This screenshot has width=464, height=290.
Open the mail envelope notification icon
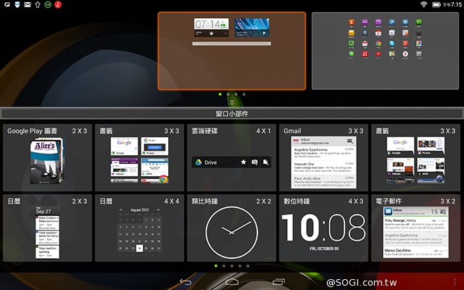28,5
